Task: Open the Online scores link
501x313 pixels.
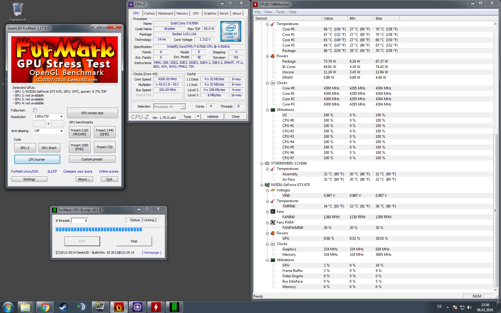Action: tap(109, 171)
